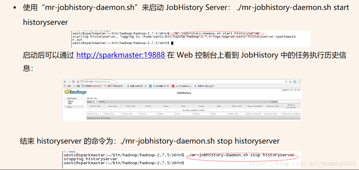Sort table by Queue column header

coord(202,106)
